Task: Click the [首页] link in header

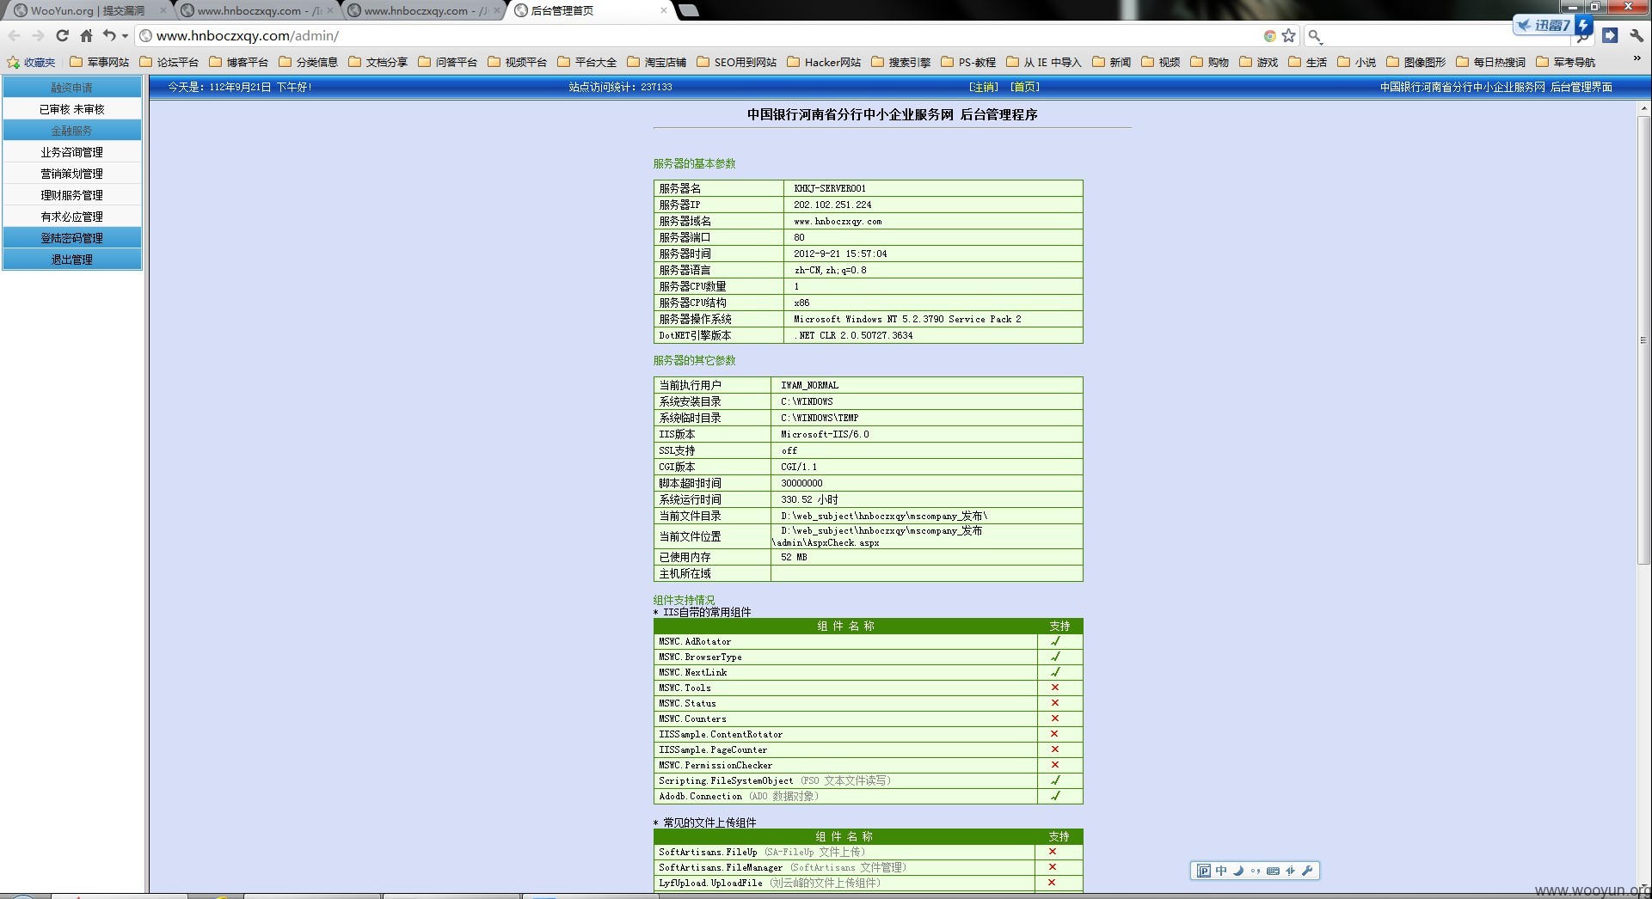Action: point(1025,87)
